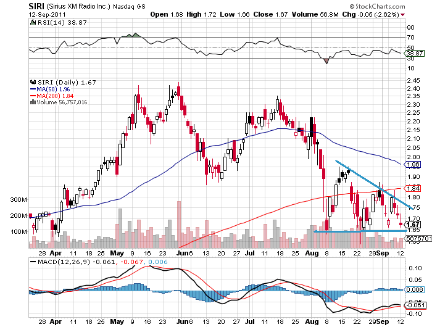Click the May label on the price chart date axis
The width and height of the screenshot is (432, 327).
117,253
